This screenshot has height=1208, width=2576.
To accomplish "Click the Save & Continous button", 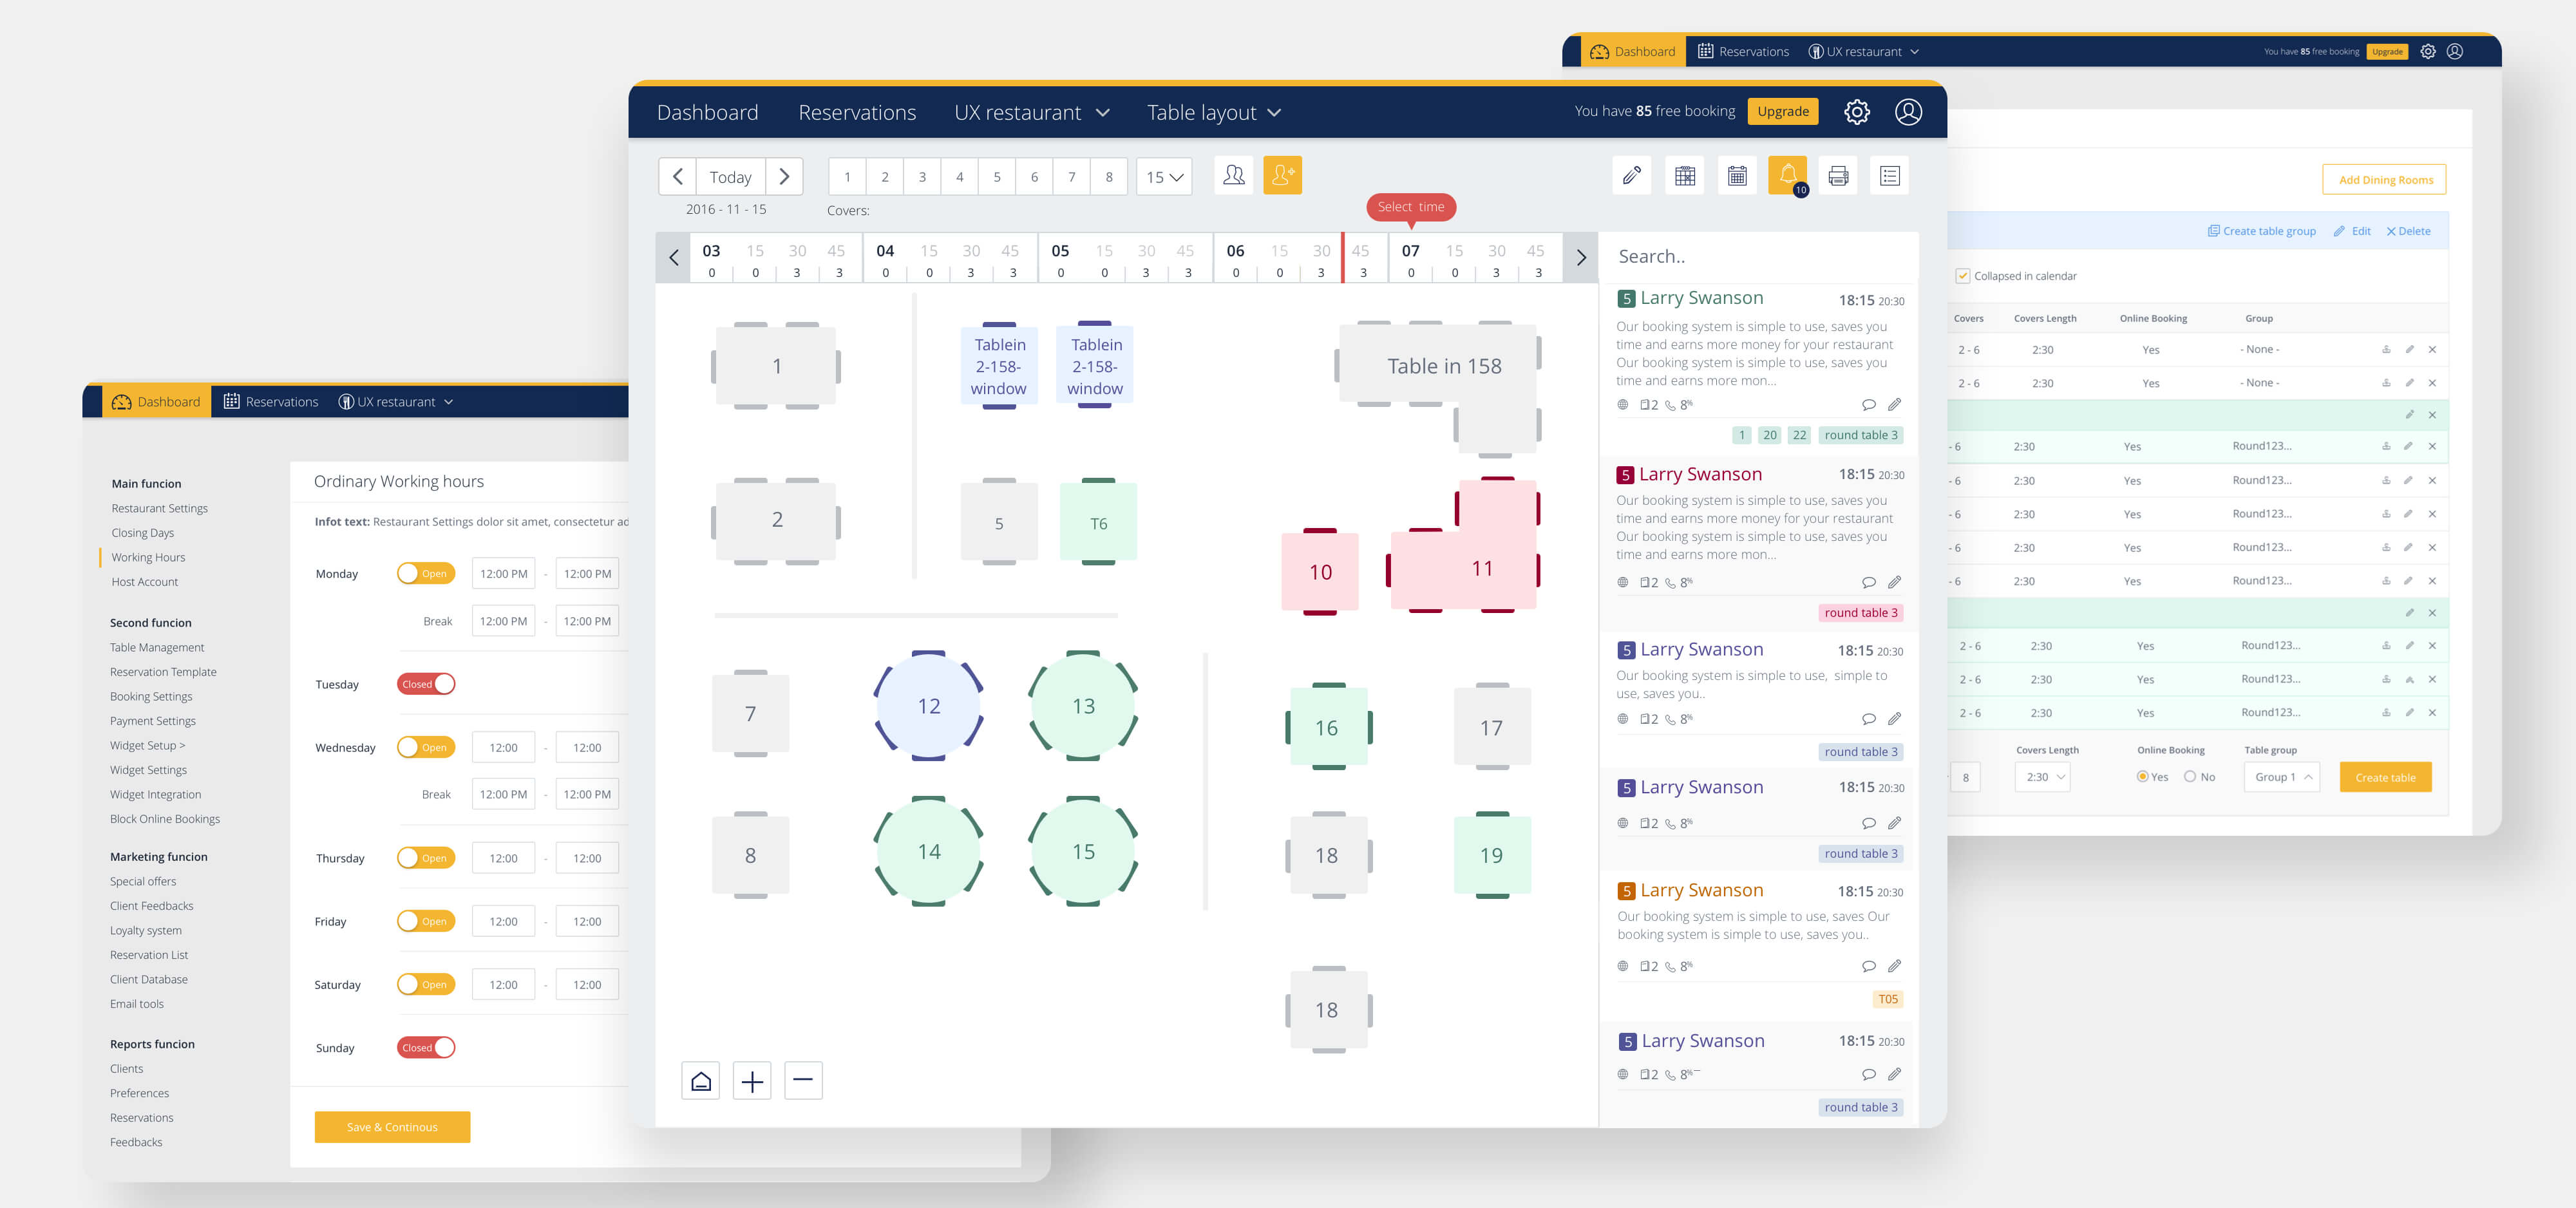I will (392, 1127).
